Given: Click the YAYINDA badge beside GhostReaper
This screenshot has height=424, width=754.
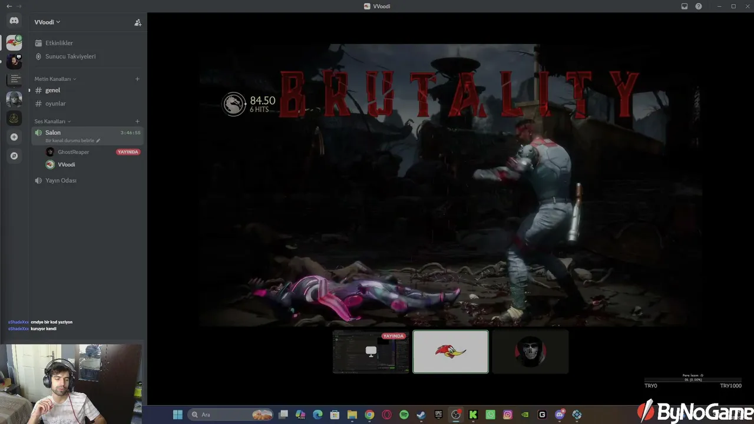Looking at the screenshot, I should coord(128,152).
